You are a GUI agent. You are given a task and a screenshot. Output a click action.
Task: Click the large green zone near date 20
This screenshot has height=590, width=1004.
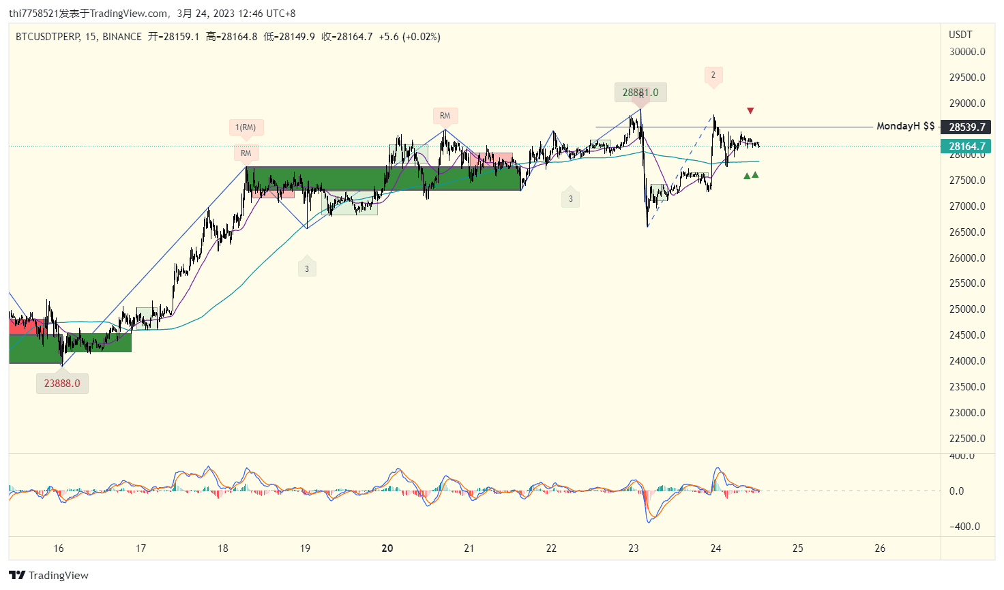383,178
